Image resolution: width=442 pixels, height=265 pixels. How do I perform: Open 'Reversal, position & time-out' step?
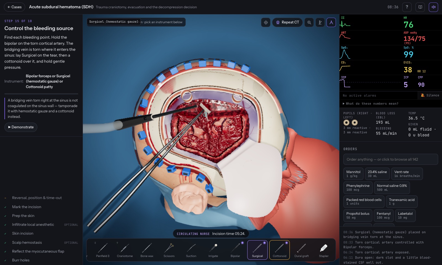coord(41,198)
